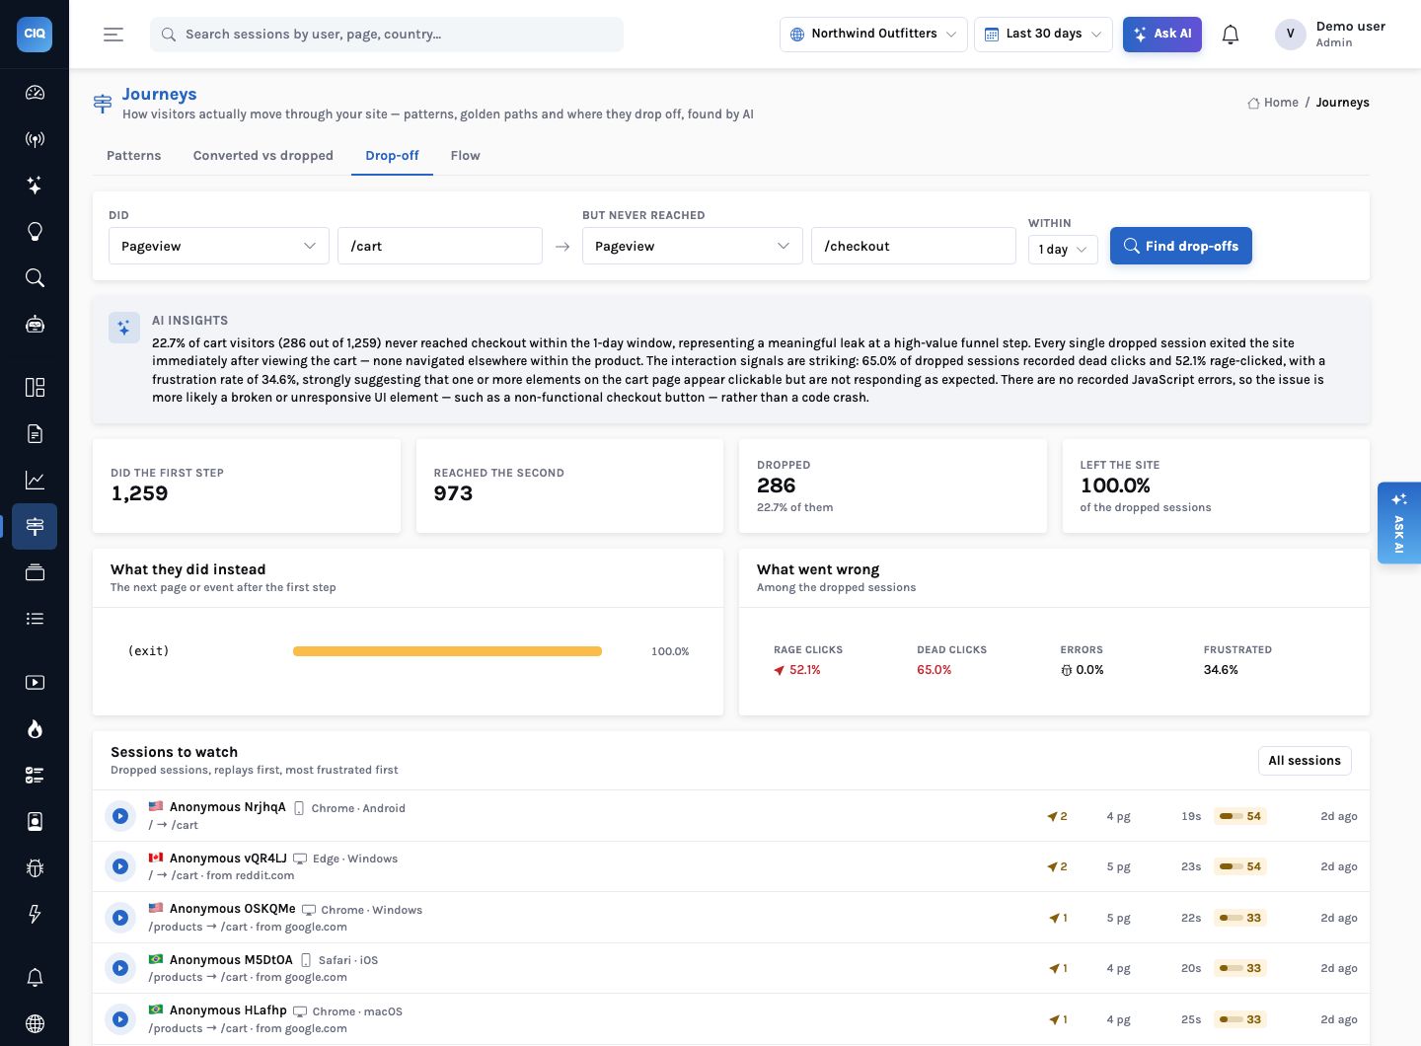Click the (exit) yellow progress bar
The image size is (1421, 1046).
(447, 651)
